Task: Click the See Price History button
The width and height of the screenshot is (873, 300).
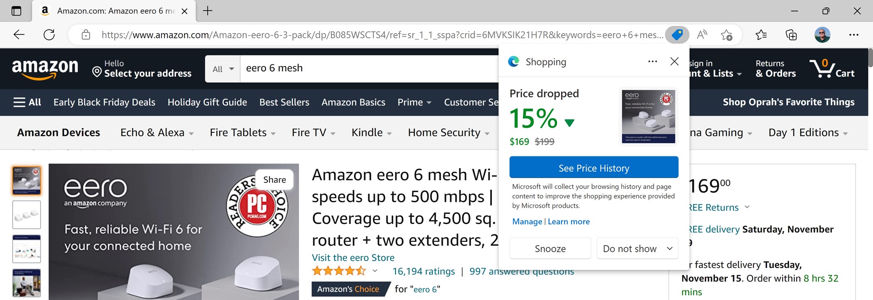Action: tap(594, 168)
